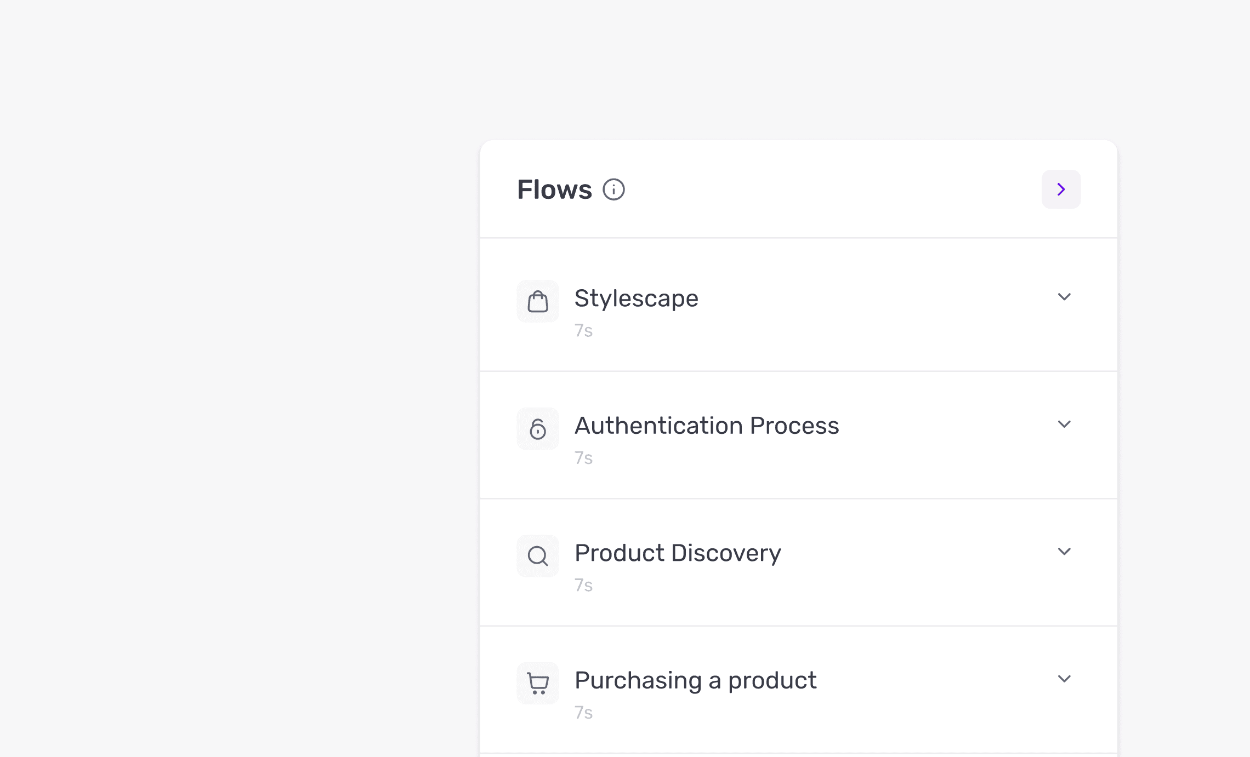The image size is (1250, 757).
Task: Expand the Purchasing a product chevron
Action: click(x=1064, y=679)
